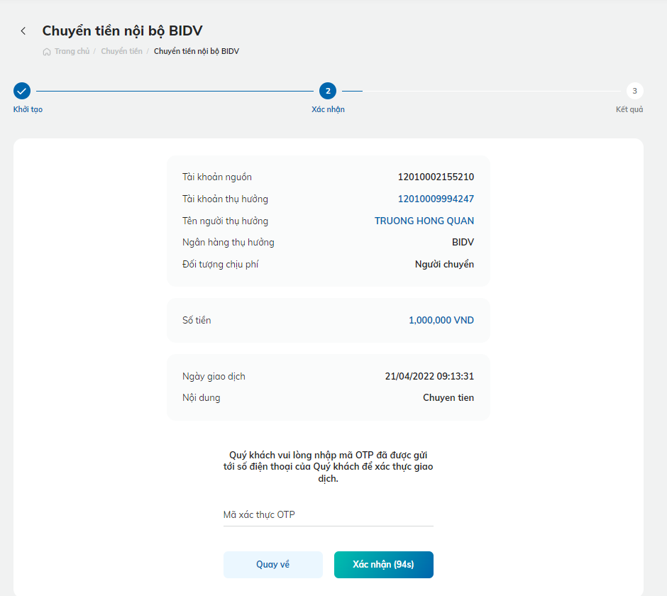
Task: Click the Xác nhận step label
Action: (x=328, y=109)
